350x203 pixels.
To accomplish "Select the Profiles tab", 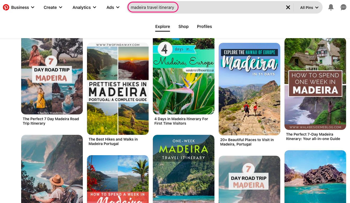I will click(x=204, y=26).
